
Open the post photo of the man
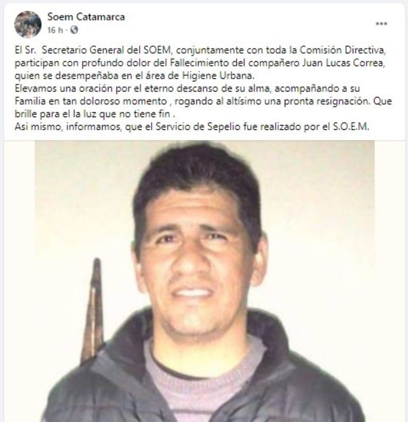tap(205, 281)
